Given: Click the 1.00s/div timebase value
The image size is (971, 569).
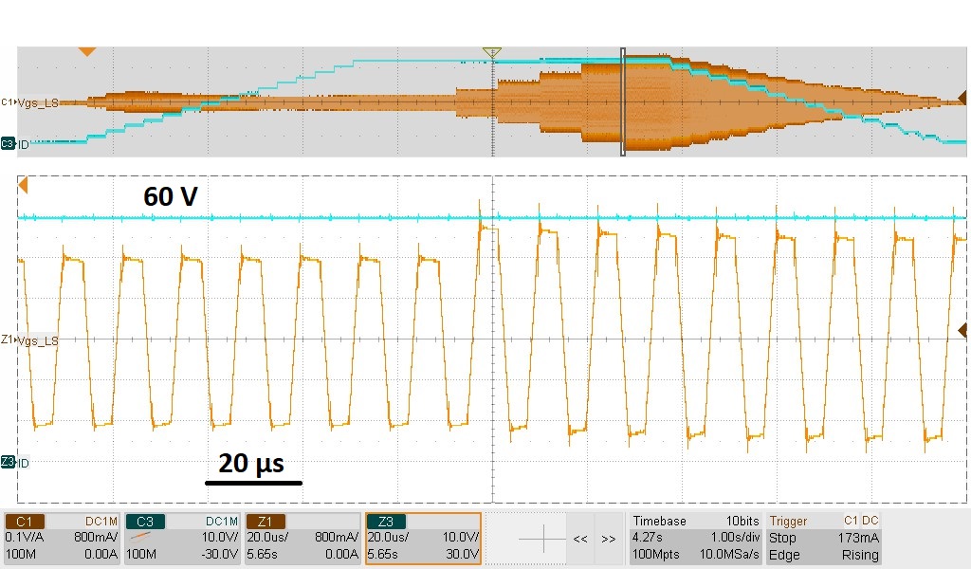Looking at the screenshot, I should coord(735,538).
